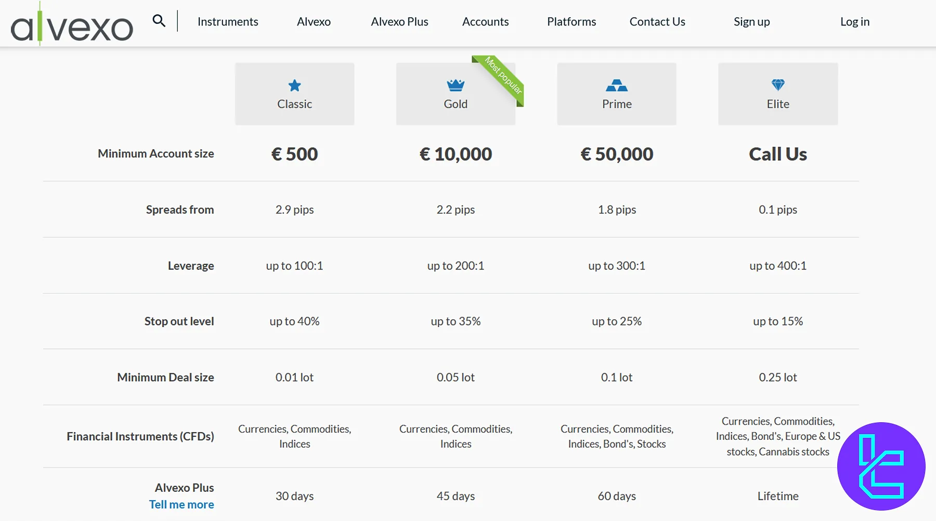Image resolution: width=936 pixels, height=521 pixels.
Task: Select the Elite account card
Action: click(778, 94)
